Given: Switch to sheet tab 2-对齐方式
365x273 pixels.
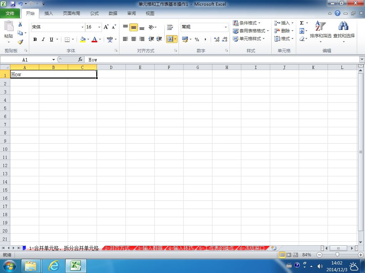Looking at the screenshot, I should coord(117,248).
